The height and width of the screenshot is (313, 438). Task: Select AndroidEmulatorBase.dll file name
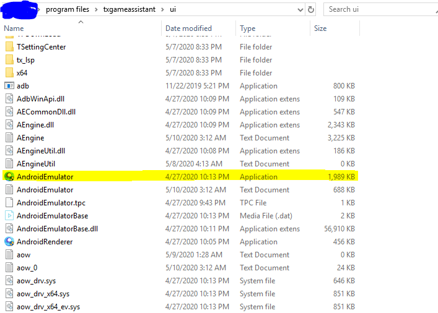pos(57,229)
